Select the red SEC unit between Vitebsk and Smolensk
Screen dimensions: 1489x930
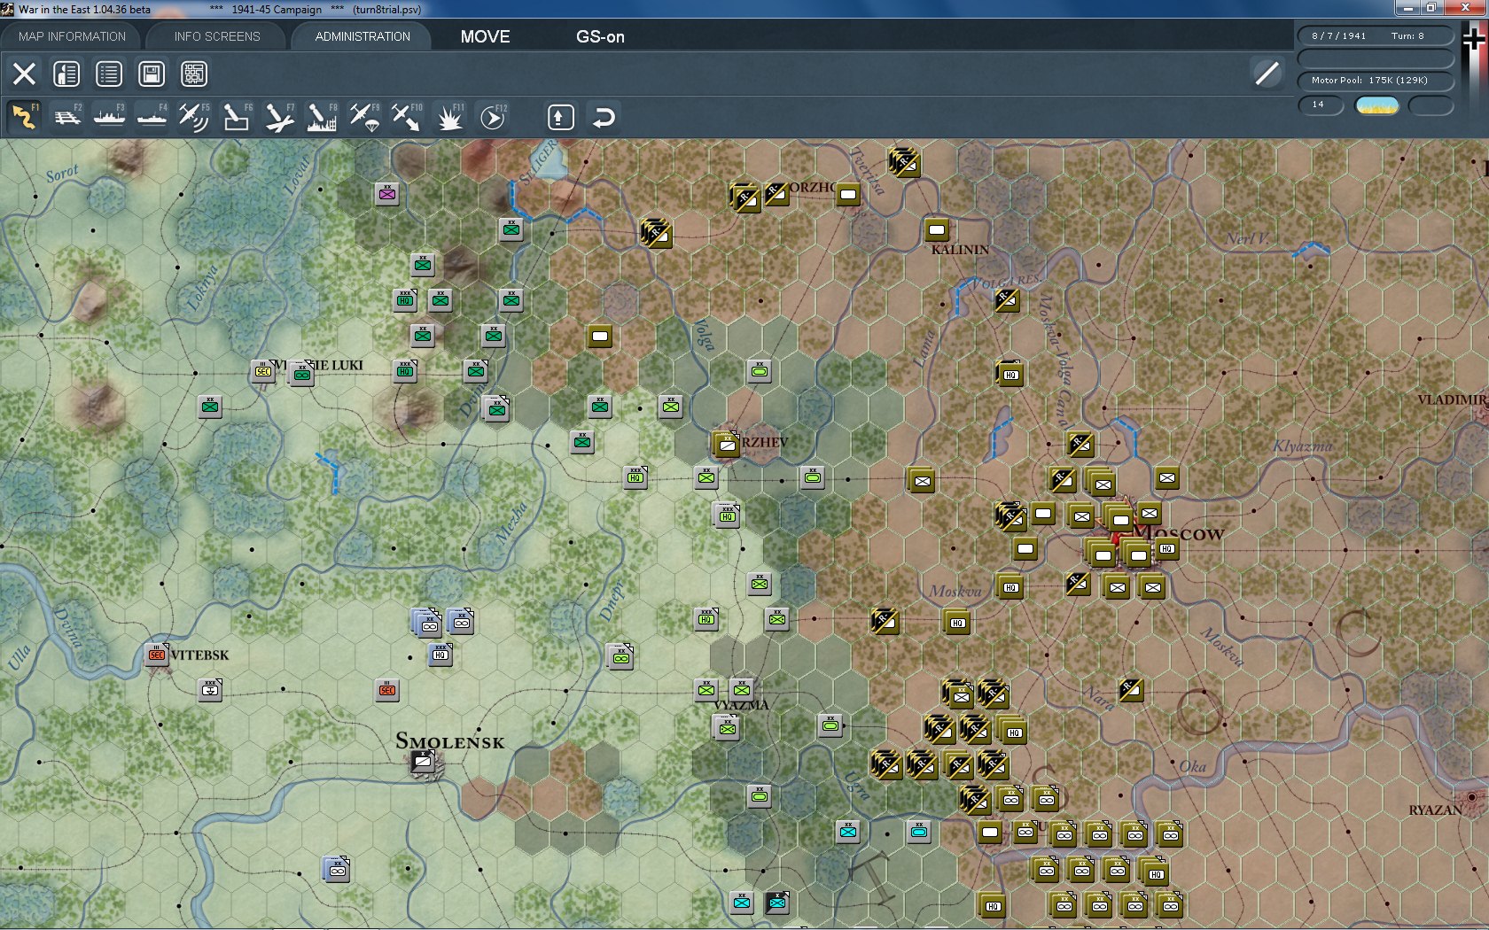pos(387,690)
